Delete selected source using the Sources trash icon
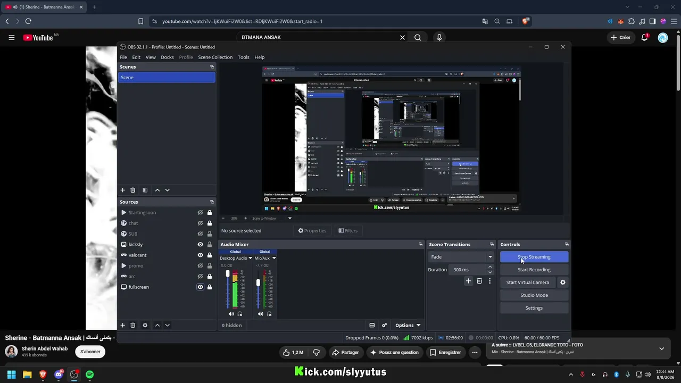 [x=133, y=325]
